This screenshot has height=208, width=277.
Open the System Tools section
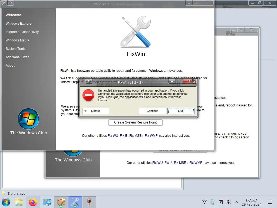(x=15, y=49)
